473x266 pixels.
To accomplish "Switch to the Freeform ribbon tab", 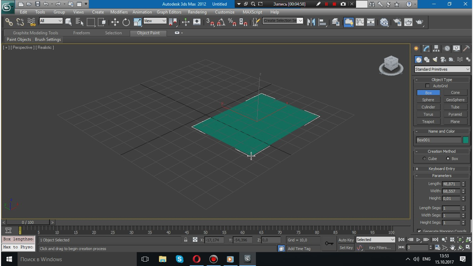I will coord(81,33).
